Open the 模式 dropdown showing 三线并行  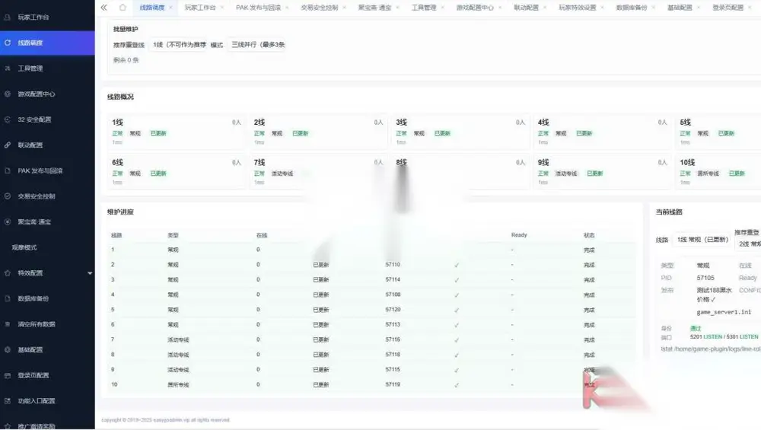tap(256, 45)
